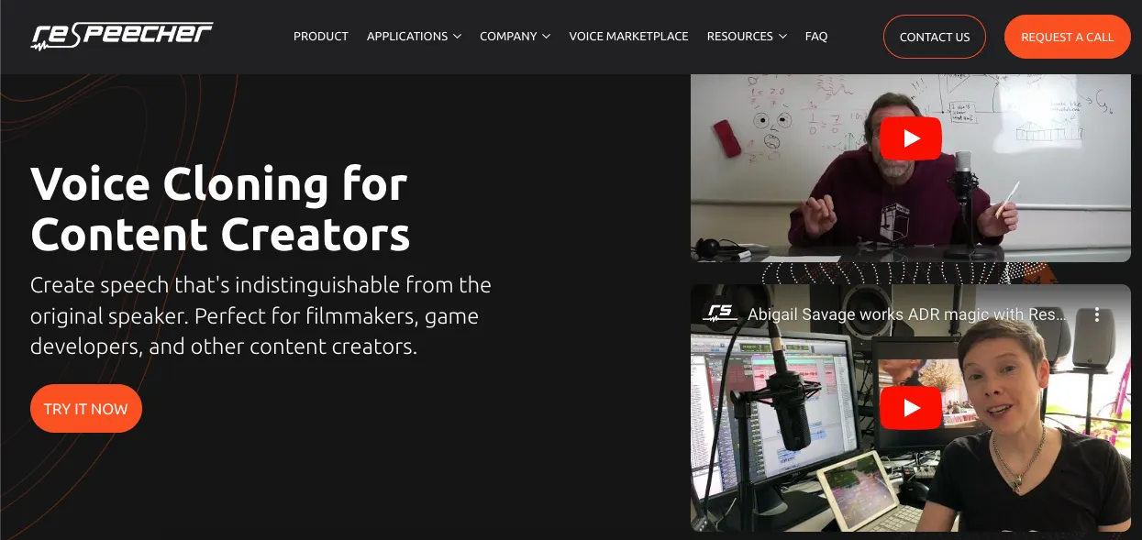Open the Product menu item
Screen dimensions: 1142x540
(321, 37)
